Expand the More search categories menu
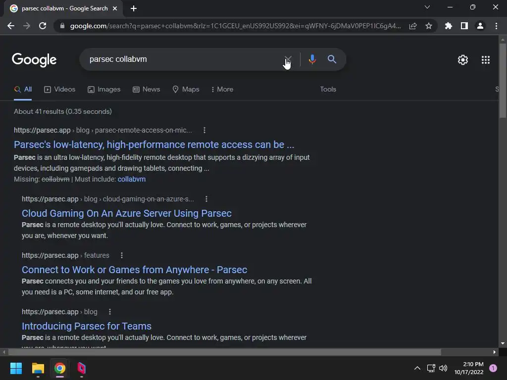 point(222,90)
